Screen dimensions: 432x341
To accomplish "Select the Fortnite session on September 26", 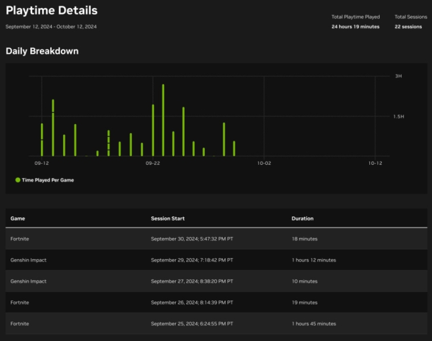I will [19, 302].
